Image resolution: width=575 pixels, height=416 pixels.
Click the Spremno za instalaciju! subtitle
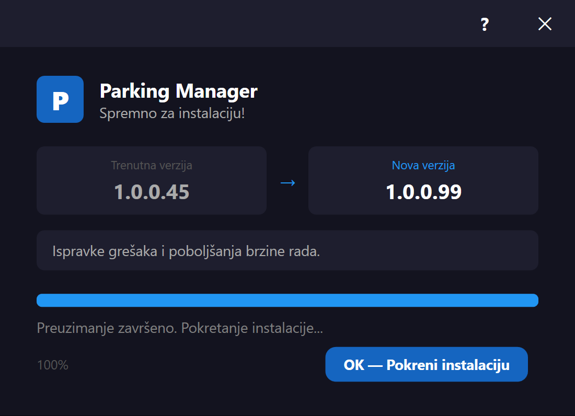click(x=172, y=113)
